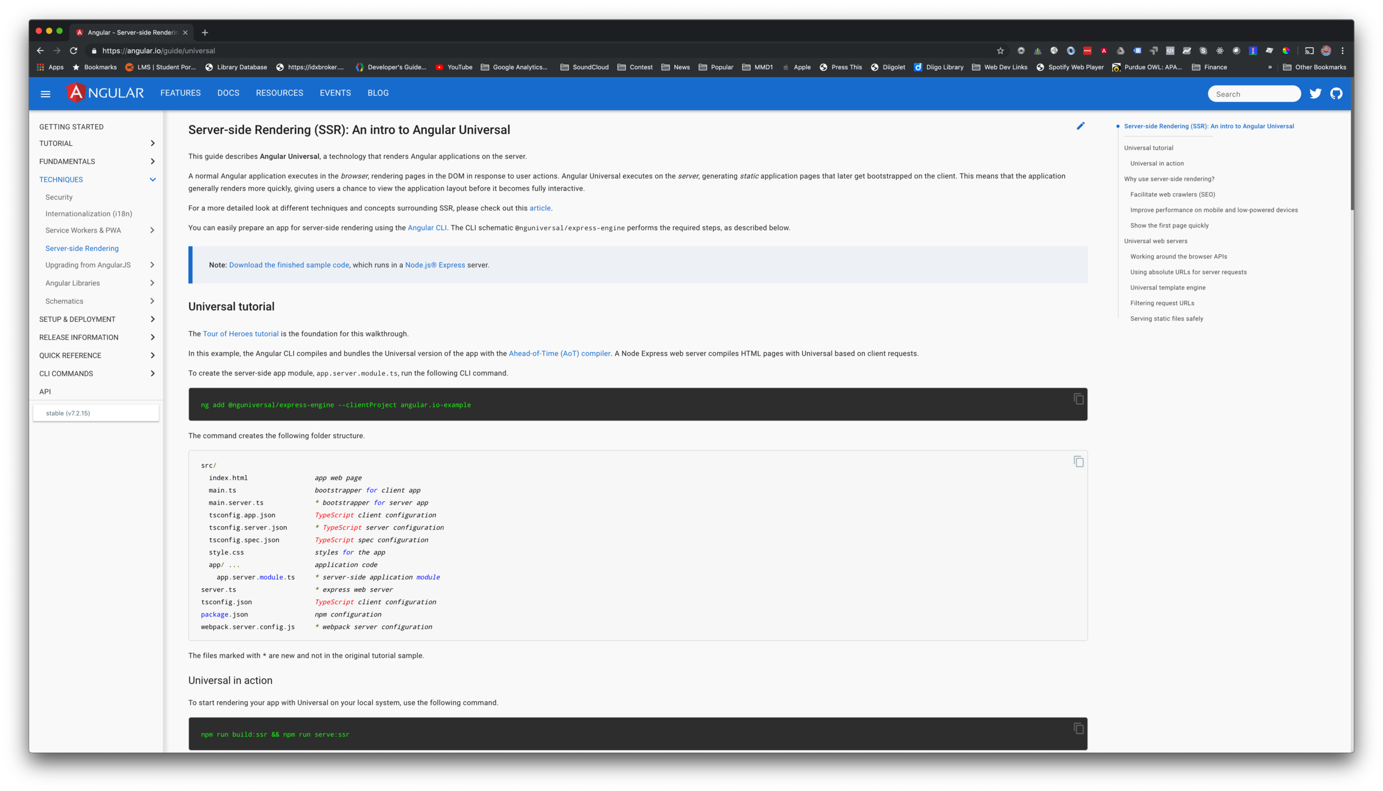Screen dimensions: 1383x791
Task: Expand the Tutorial sidebar section
Action: (152, 144)
